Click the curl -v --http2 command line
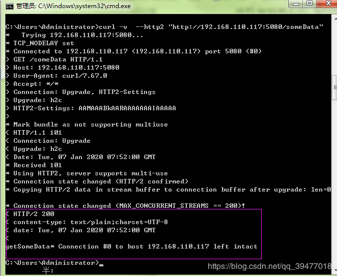 pos(164,27)
